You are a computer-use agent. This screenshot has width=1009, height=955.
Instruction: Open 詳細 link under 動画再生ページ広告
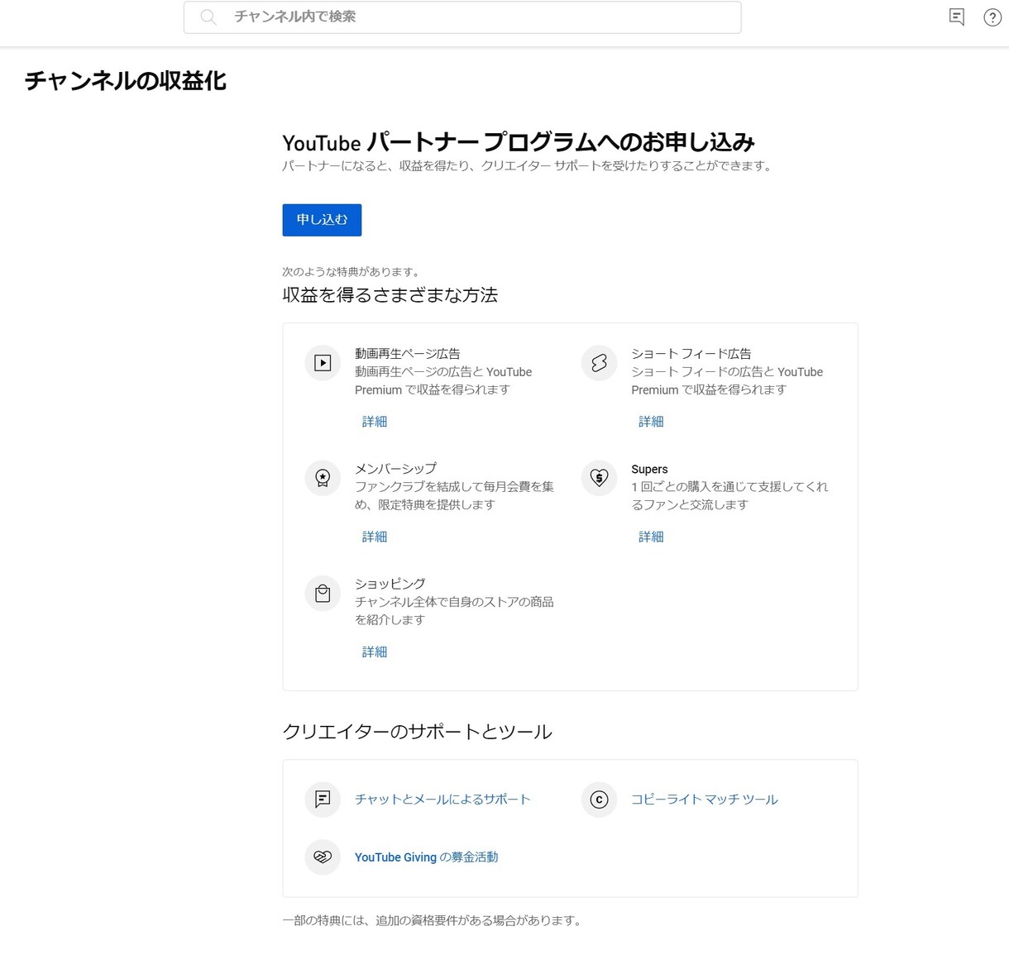pyautogui.click(x=375, y=422)
